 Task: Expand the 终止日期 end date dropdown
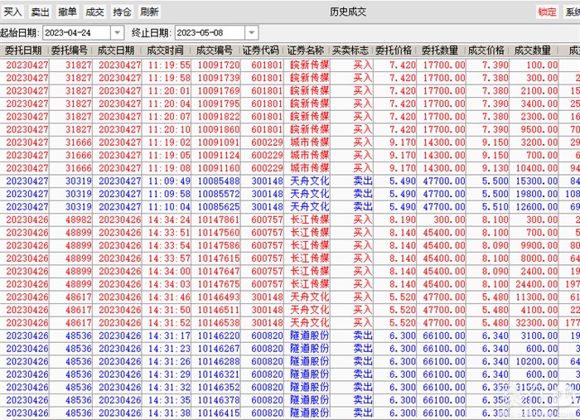click(251, 32)
